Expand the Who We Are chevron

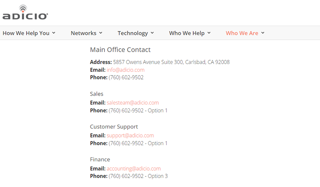click(263, 33)
